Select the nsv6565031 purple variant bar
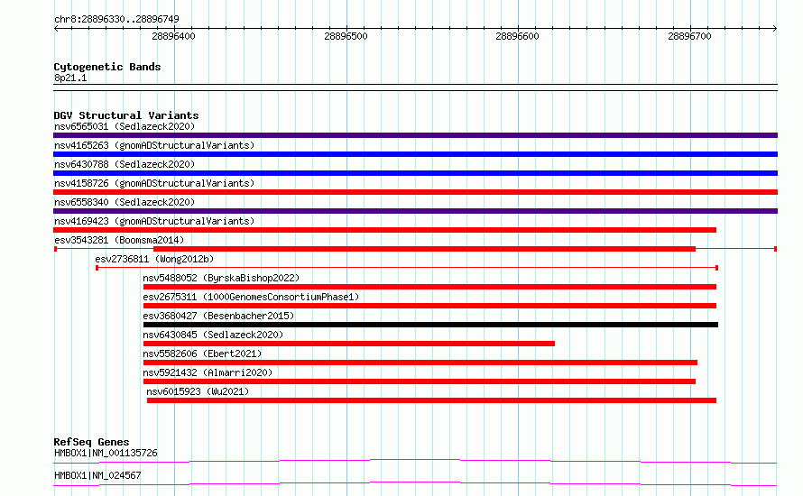This screenshot has width=803, height=496. [x=415, y=135]
